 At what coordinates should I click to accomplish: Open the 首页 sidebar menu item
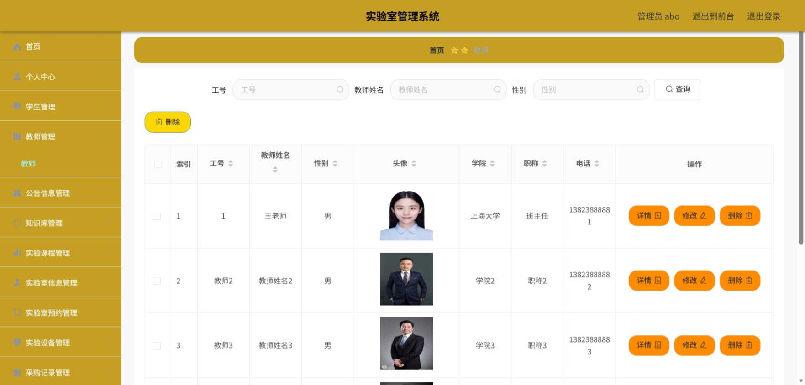click(x=61, y=47)
